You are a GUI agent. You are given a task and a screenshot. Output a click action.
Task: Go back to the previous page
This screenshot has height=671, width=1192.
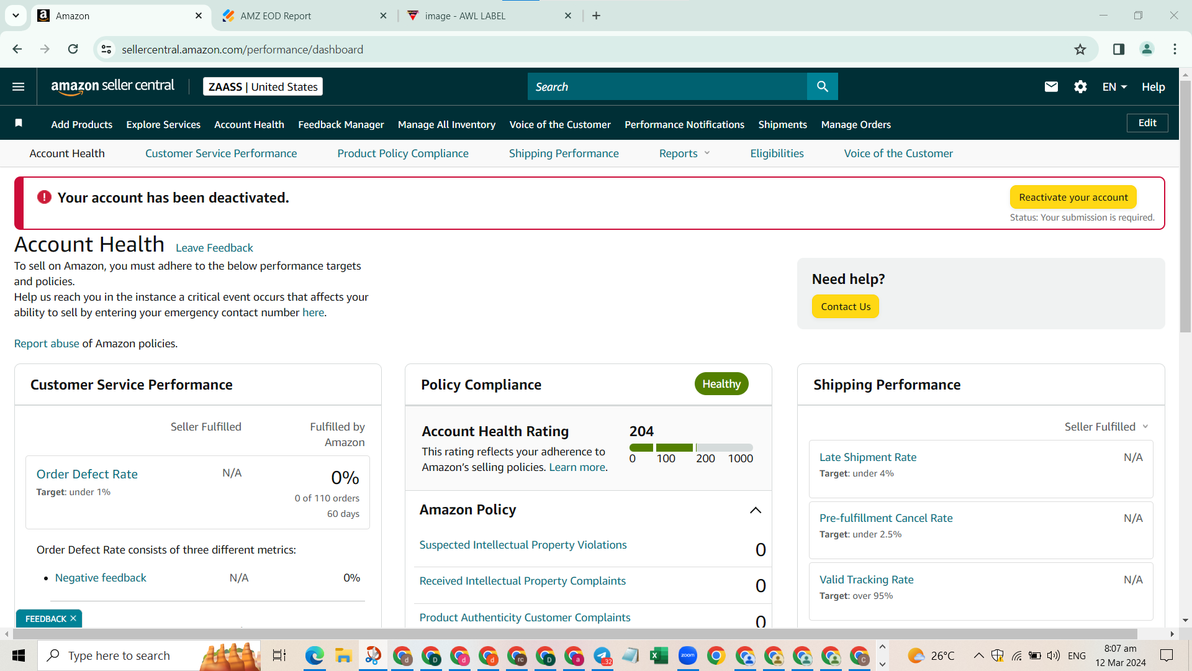(x=17, y=49)
